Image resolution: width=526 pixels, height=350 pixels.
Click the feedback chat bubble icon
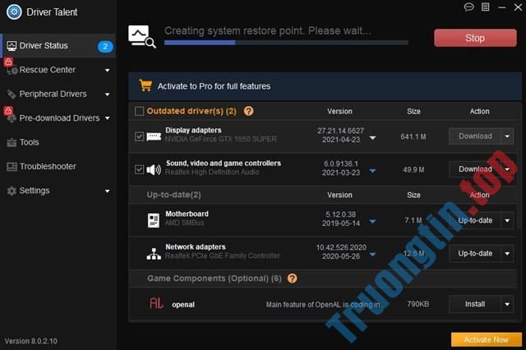pyautogui.click(x=469, y=7)
